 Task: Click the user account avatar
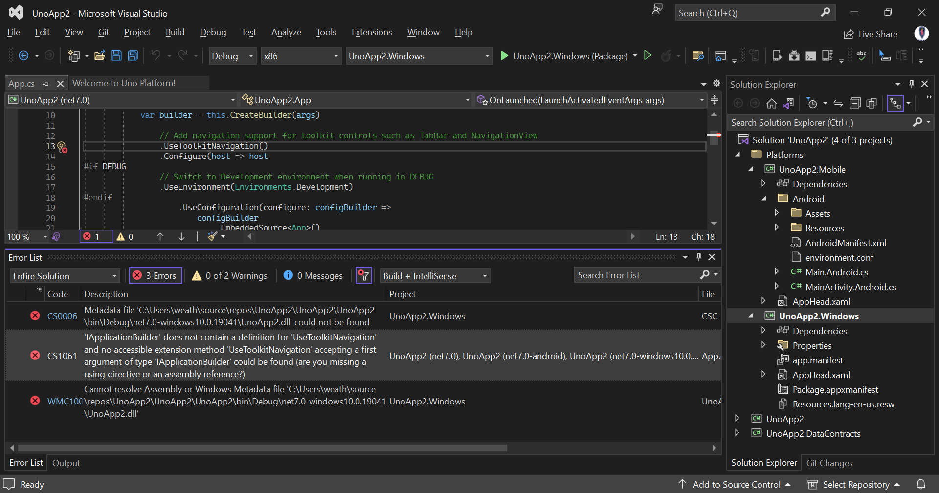click(x=922, y=33)
